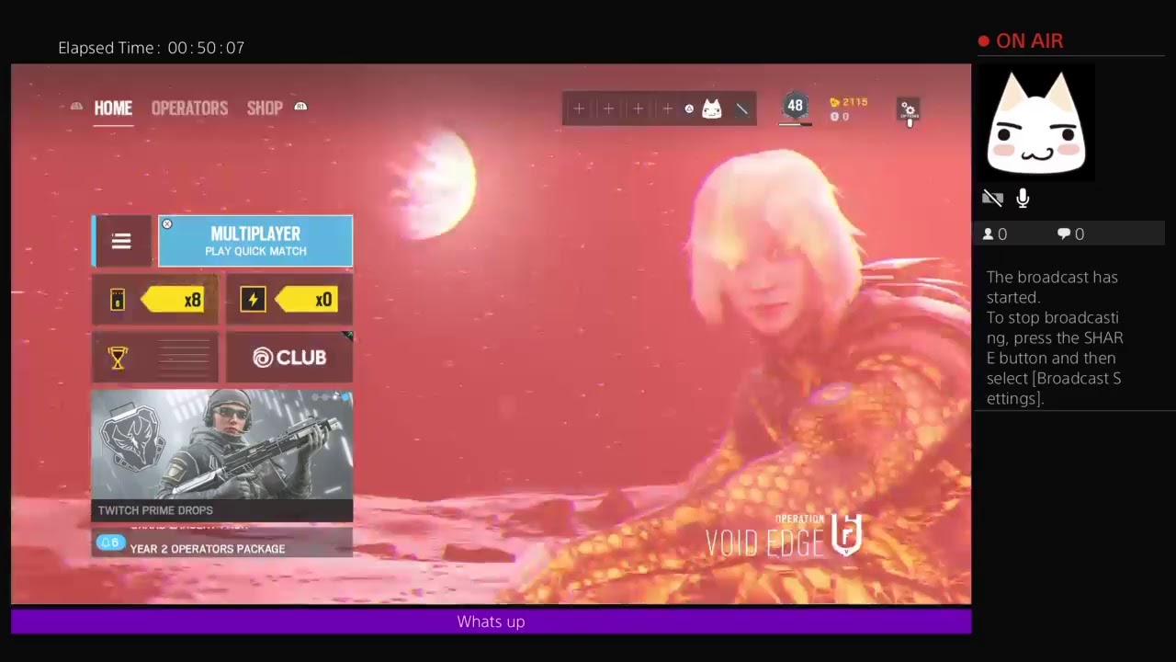Click the purple "Whats up" caption bar

click(491, 622)
